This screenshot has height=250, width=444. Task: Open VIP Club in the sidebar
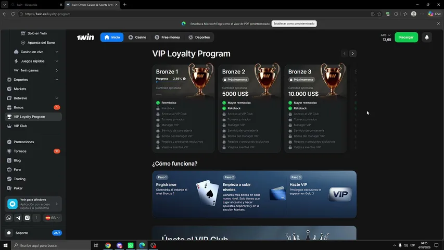(x=33, y=126)
